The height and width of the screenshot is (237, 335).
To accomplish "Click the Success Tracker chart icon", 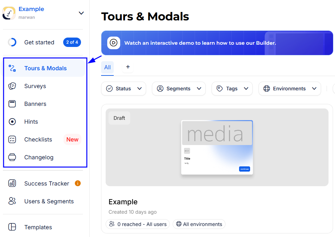I will point(12,184).
